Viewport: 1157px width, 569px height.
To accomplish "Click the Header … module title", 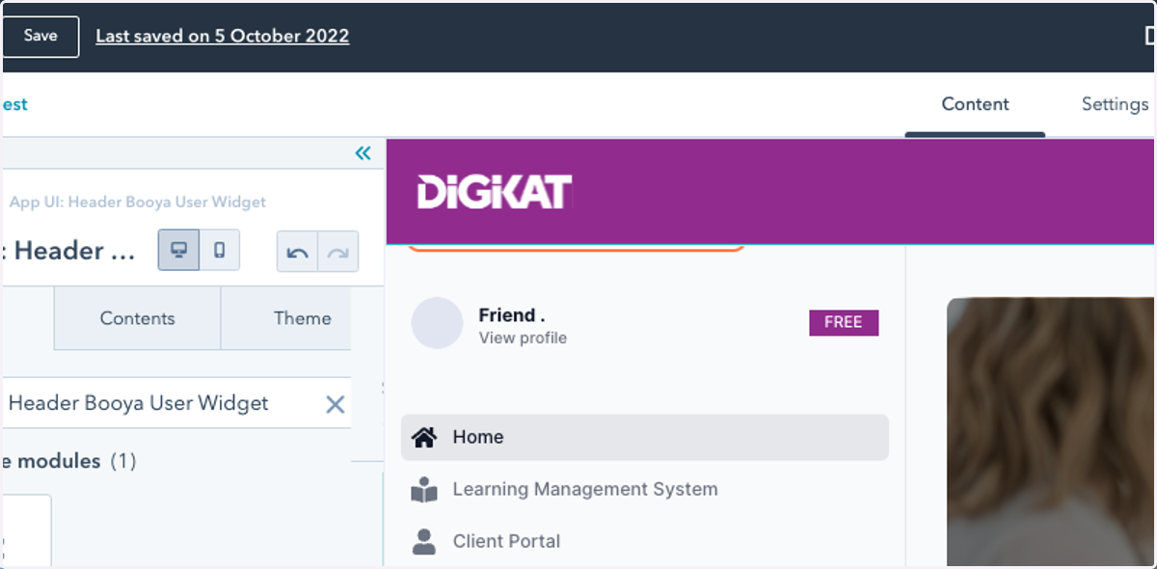I will pyautogui.click(x=68, y=251).
